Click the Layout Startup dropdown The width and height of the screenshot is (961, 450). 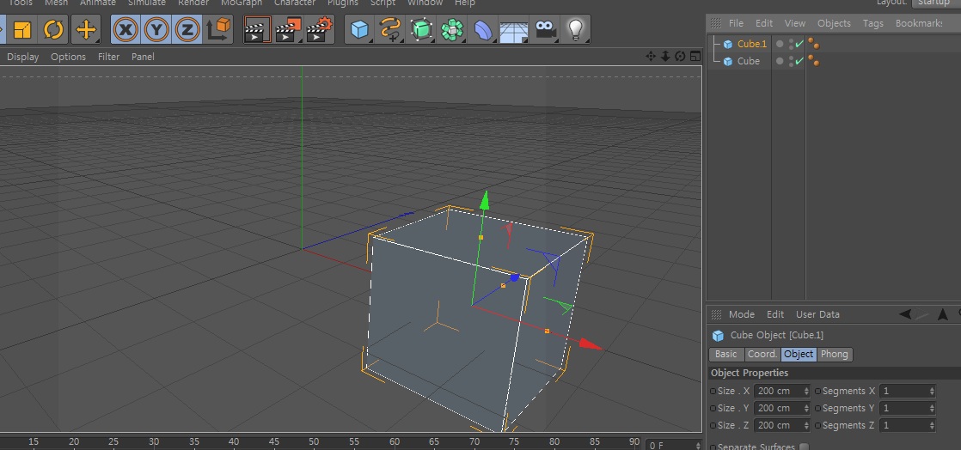(933, 3)
